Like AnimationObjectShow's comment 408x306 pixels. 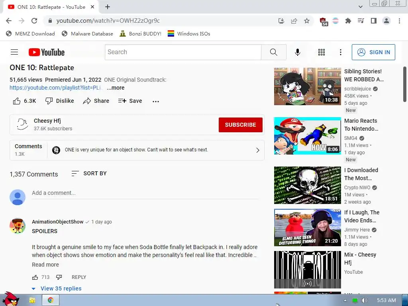tap(35, 277)
